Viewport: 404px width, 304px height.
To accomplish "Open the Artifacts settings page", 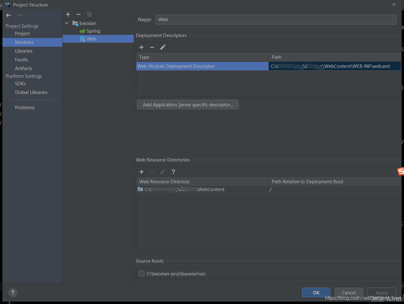I will [24, 68].
